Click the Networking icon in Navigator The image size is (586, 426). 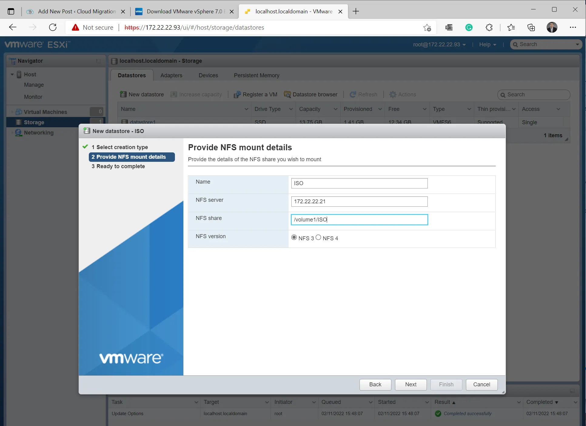coord(18,133)
